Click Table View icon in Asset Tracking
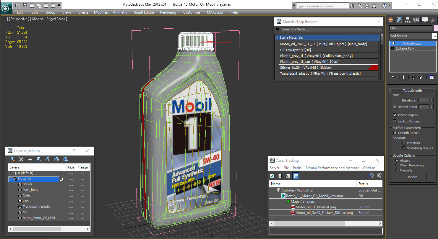438x239 pixels. (296, 176)
